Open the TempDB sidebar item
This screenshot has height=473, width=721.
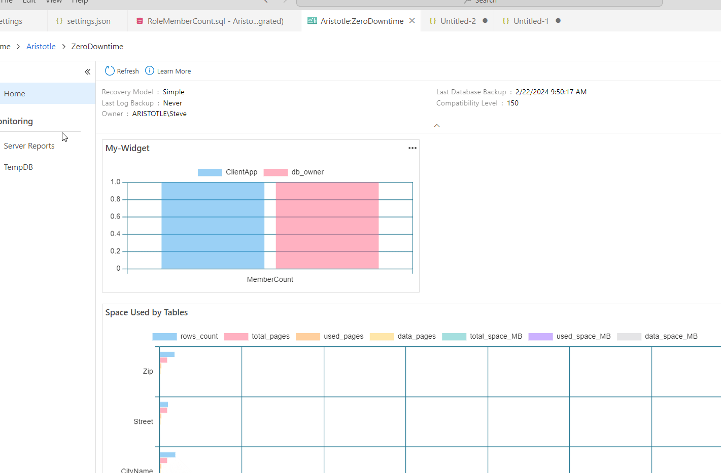click(18, 167)
